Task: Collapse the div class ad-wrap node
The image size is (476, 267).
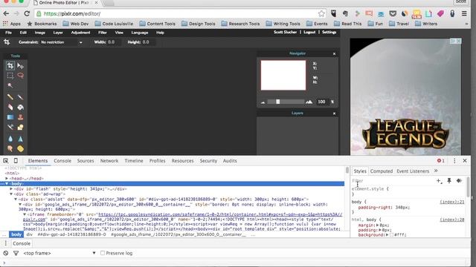Action: (x=11, y=194)
